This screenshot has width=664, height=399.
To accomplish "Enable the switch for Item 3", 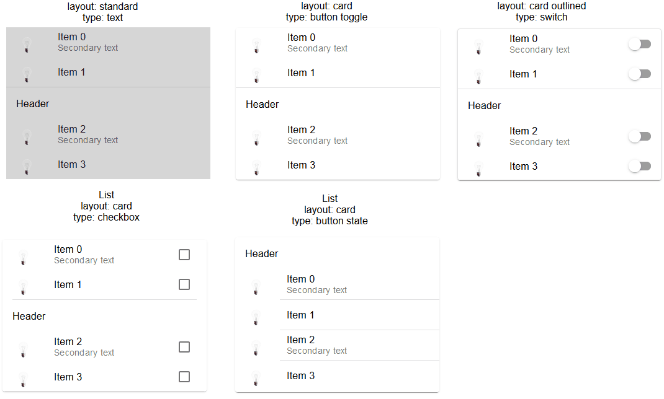I will click(x=640, y=166).
